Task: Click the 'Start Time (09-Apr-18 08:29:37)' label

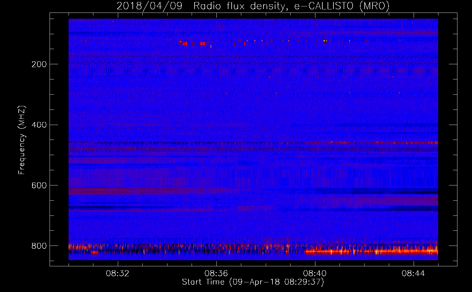Action: (x=253, y=282)
